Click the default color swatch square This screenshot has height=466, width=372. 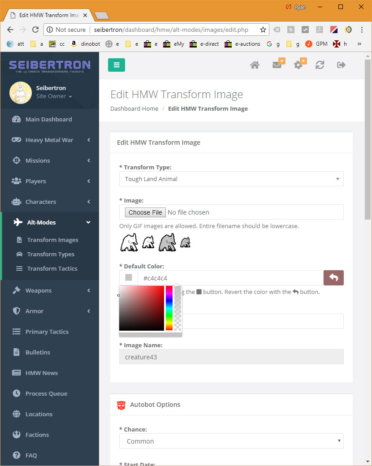pos(129,278)
